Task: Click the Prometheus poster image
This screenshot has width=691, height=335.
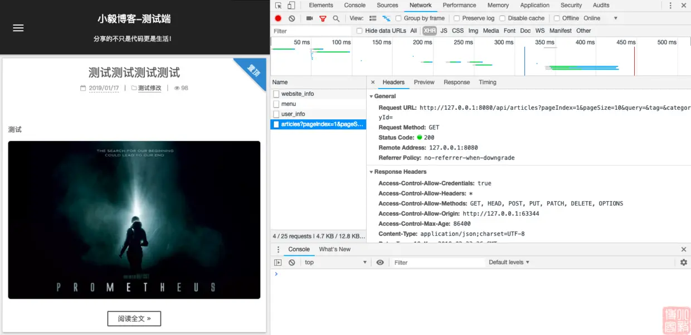Action: click(x=134, y=220)
